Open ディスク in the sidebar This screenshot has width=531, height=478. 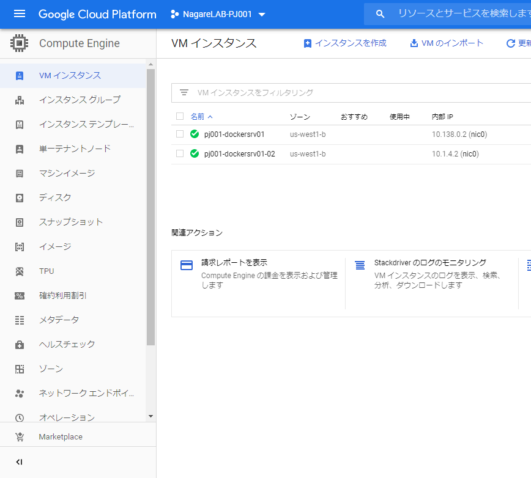coord(73,198)
